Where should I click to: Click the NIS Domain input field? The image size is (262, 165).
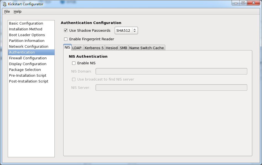[x=171, y=71]
